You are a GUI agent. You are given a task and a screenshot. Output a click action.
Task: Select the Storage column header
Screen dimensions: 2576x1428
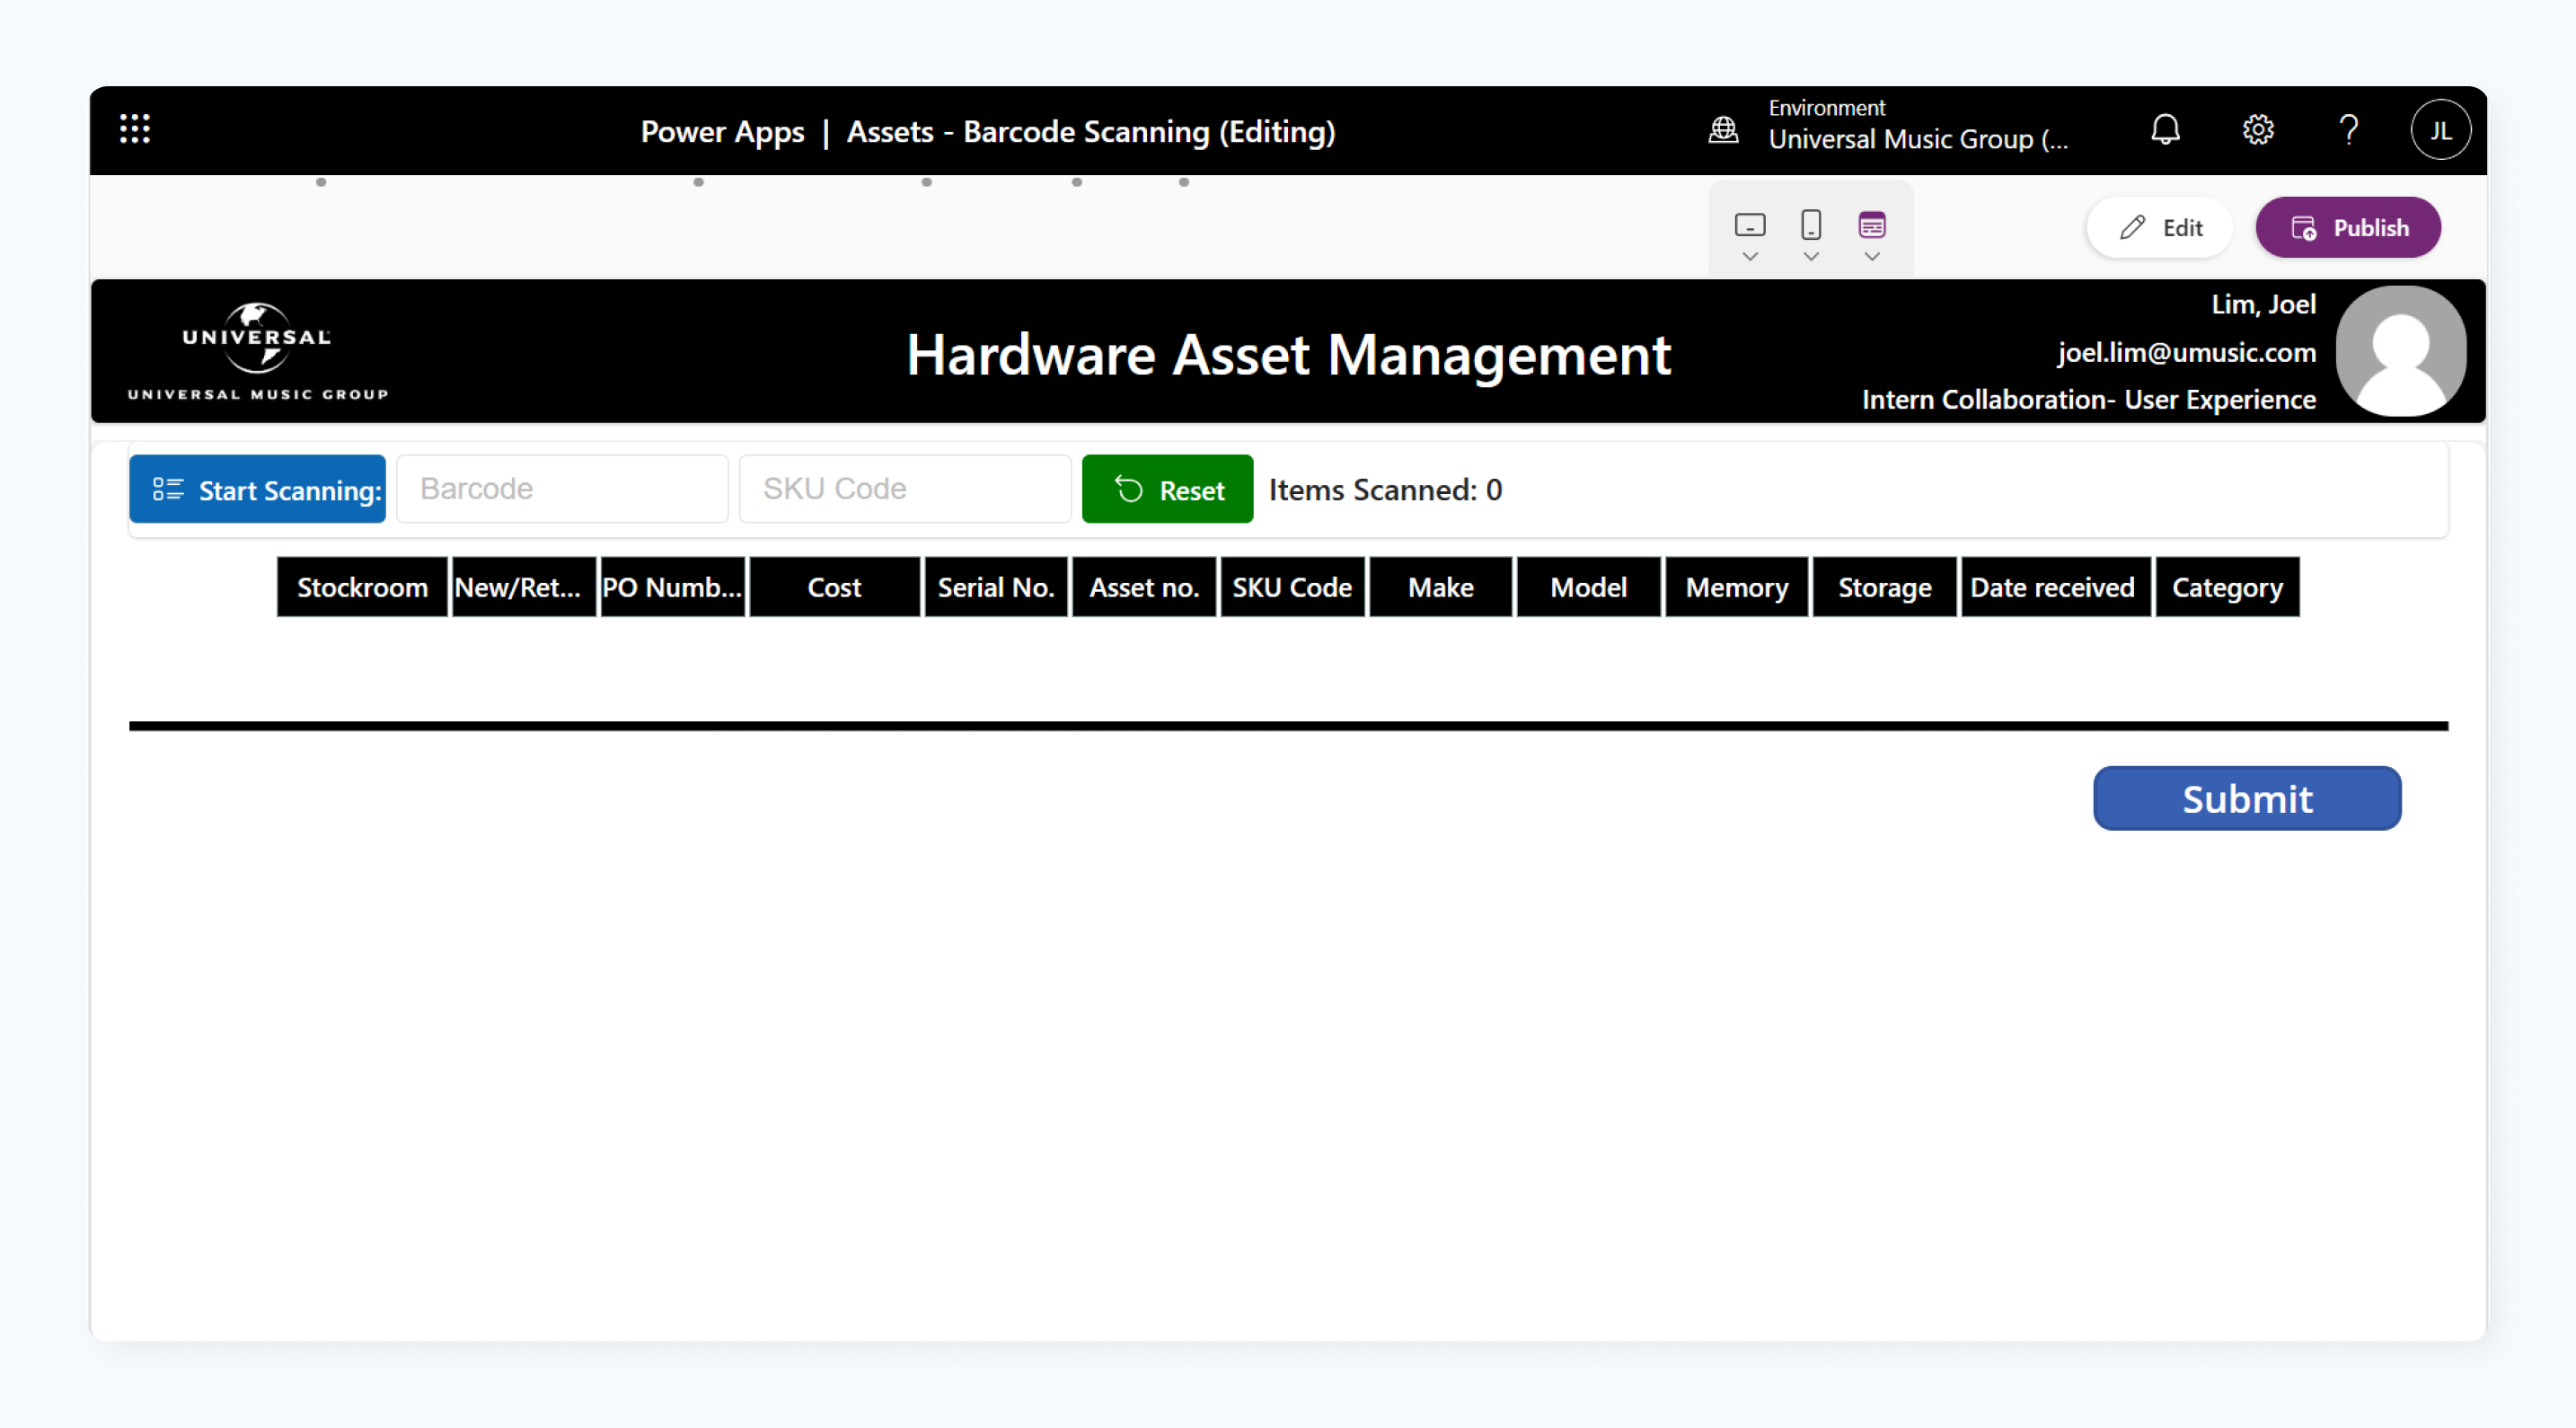(1884, 587)
